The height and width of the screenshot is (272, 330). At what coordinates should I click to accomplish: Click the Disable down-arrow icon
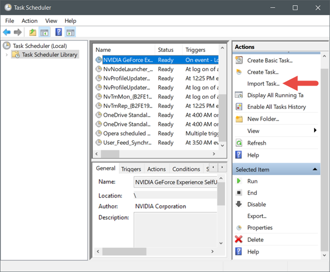click(x=239, y=204)
